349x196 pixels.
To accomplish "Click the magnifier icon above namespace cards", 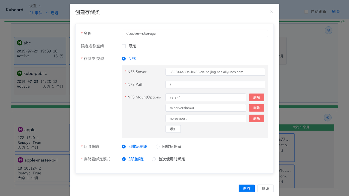I will click(x=328, y=30).
